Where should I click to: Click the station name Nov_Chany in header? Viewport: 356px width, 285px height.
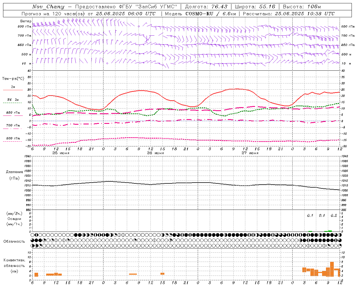(x=48, y=7)
